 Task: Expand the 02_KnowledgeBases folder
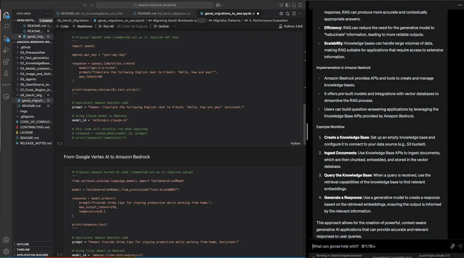pyautogui.click(x=36, y=63)
